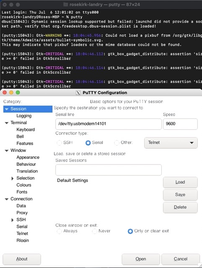The image size is (202, 268).
Task: Open the Terminal category
Action: (18, 123)
